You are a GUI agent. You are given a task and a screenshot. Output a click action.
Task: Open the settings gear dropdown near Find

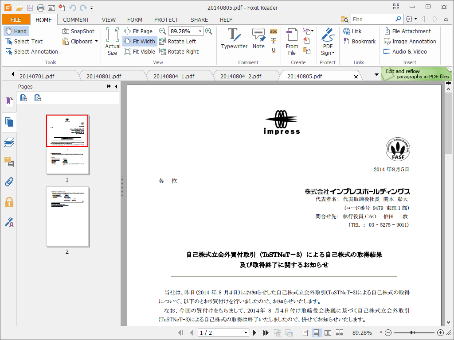tap(411, 19)
